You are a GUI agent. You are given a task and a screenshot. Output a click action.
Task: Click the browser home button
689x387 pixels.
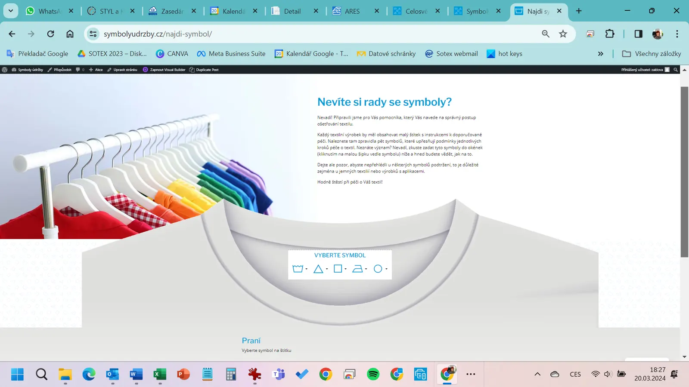click(x=70, y=34)
